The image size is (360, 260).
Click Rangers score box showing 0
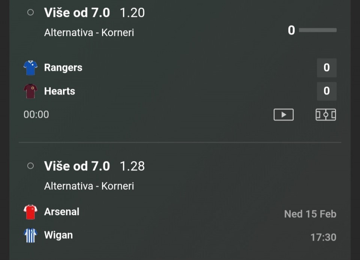(326, 68)
